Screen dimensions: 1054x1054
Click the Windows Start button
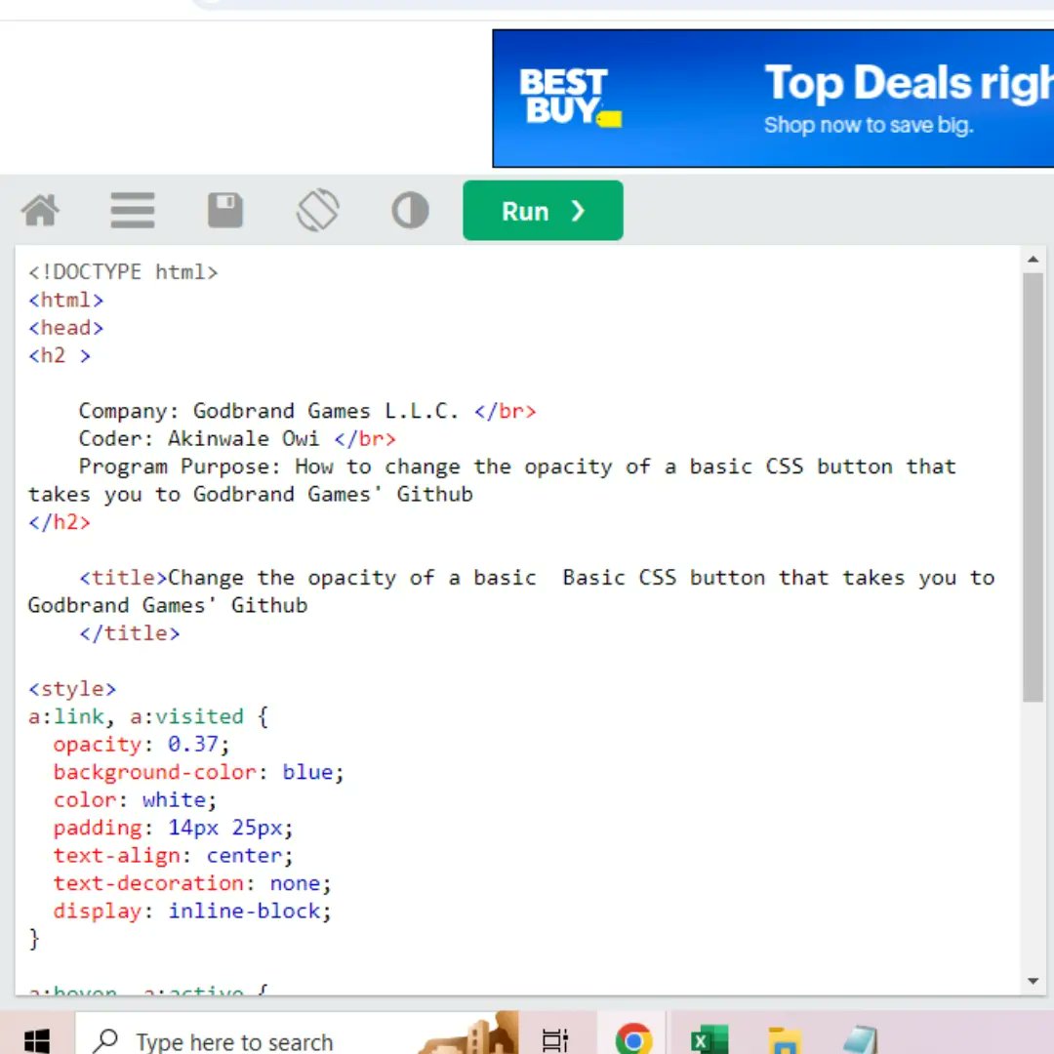coord(37,1037)
